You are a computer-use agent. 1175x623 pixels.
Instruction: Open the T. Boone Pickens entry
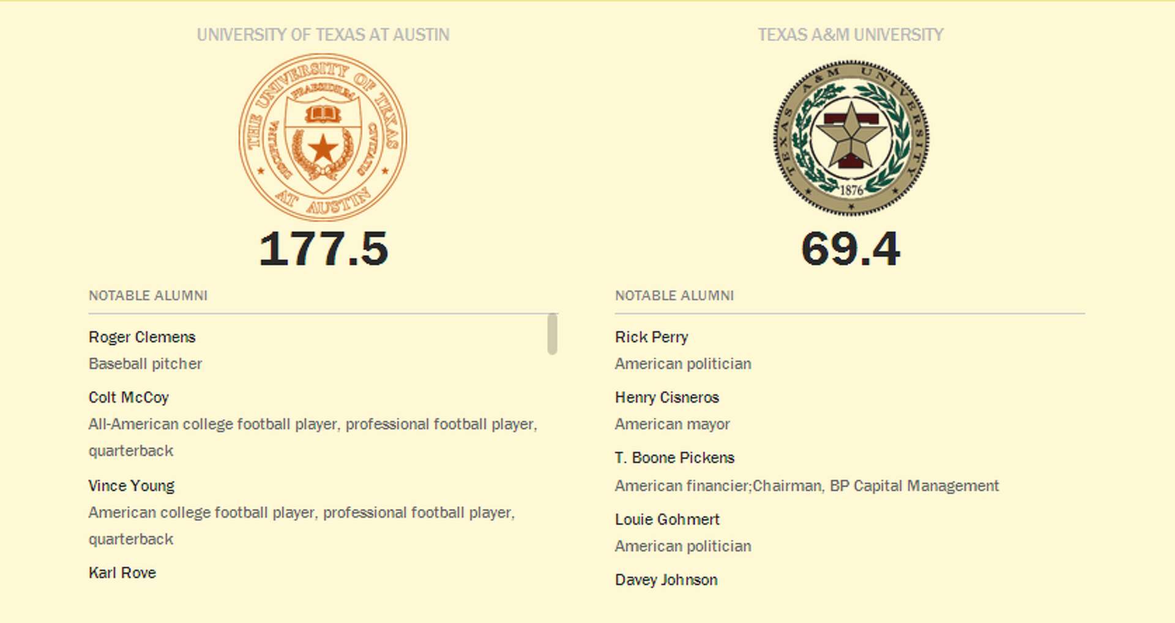[674, 458]
